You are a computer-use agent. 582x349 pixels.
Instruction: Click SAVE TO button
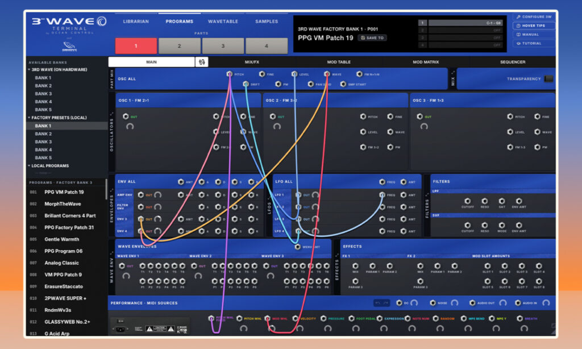[x=372, y=38]
